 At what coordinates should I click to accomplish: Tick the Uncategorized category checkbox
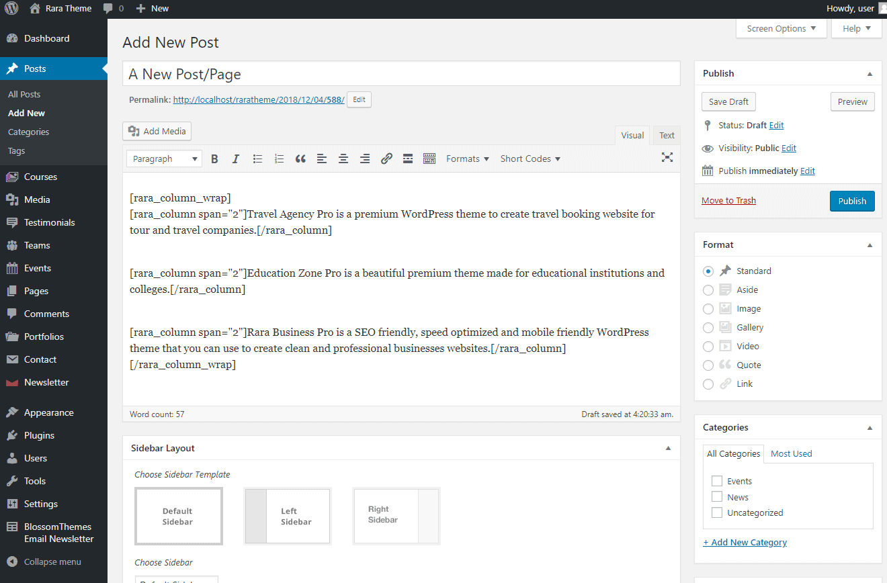pyautogui.click(x=717, y=512)
